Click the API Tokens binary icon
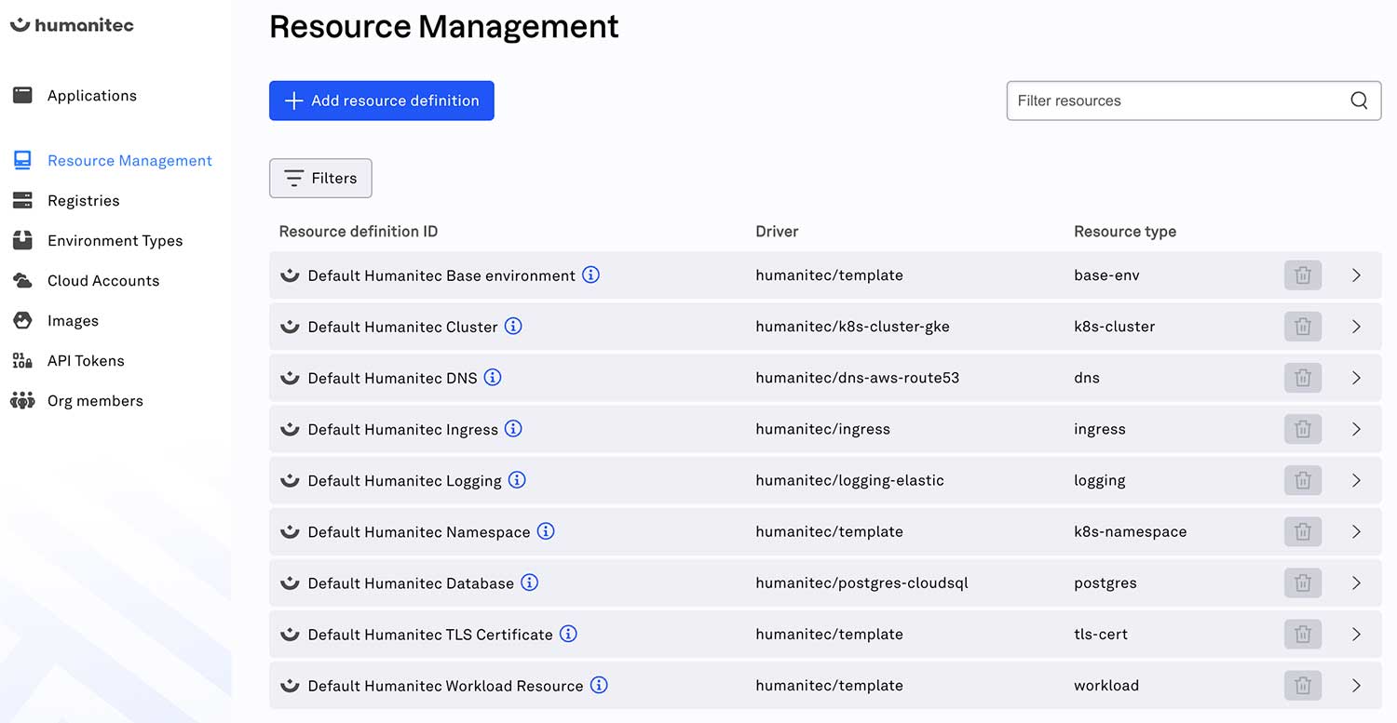Screen dimensions: 1397x723 pyautogui.click(x=22, y=360)
